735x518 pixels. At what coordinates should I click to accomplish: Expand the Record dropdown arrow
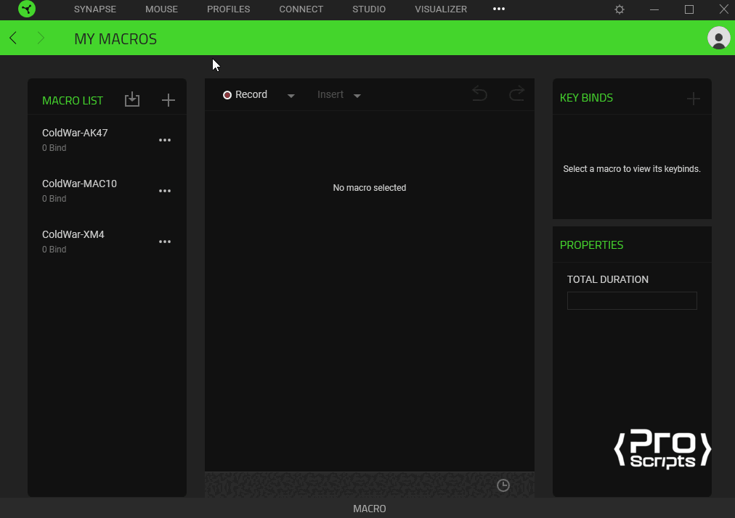point(291,96)
